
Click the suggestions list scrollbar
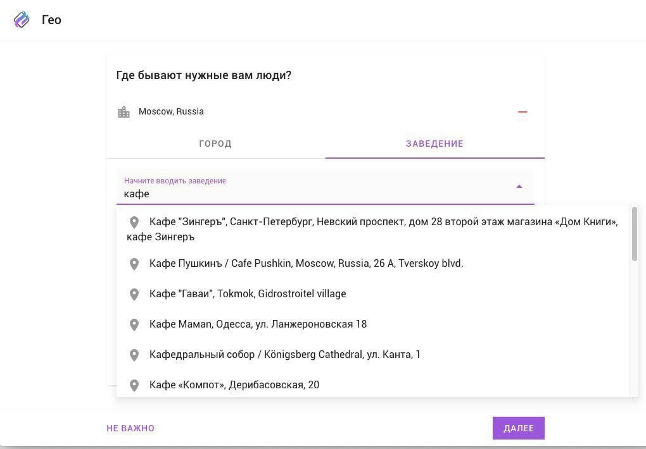(x=635, y=234)
